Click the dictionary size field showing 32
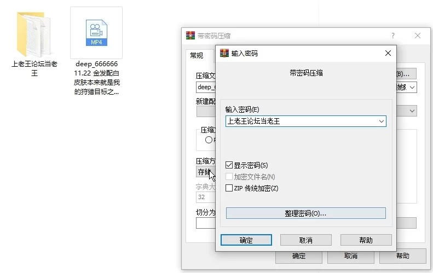433x273 pixels. (x=206, y=197)
